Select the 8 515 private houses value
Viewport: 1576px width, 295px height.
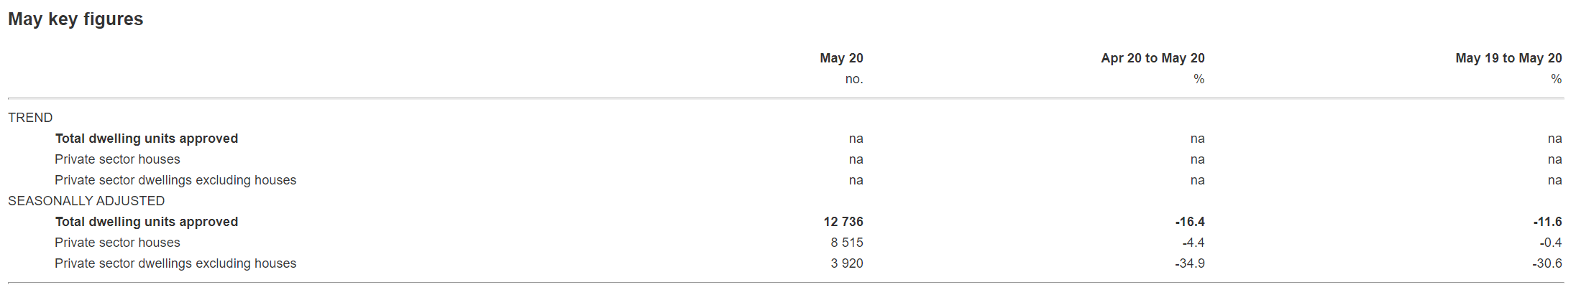tap(847, 243)
